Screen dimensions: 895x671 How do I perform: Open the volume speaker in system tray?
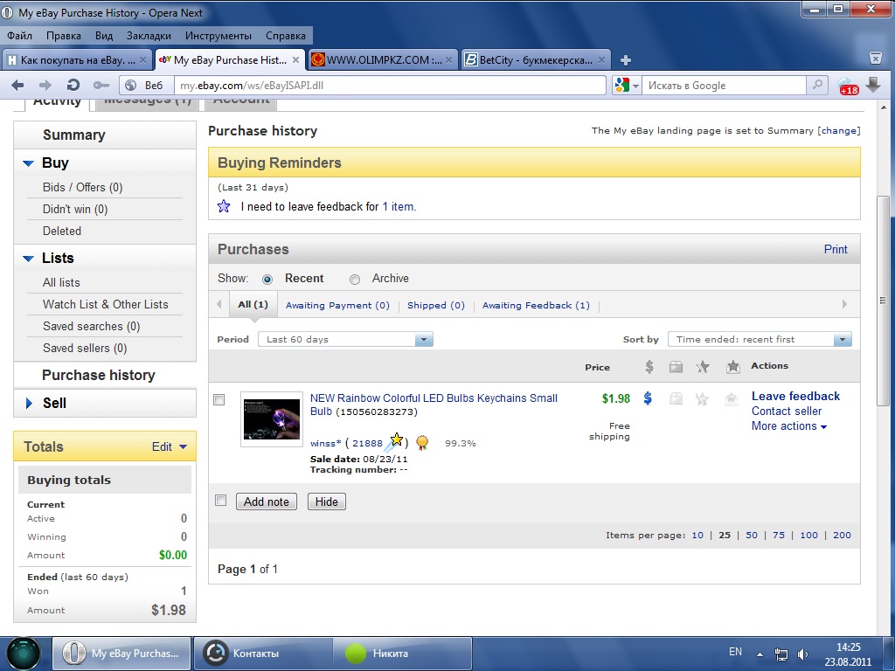click(802, 654)
